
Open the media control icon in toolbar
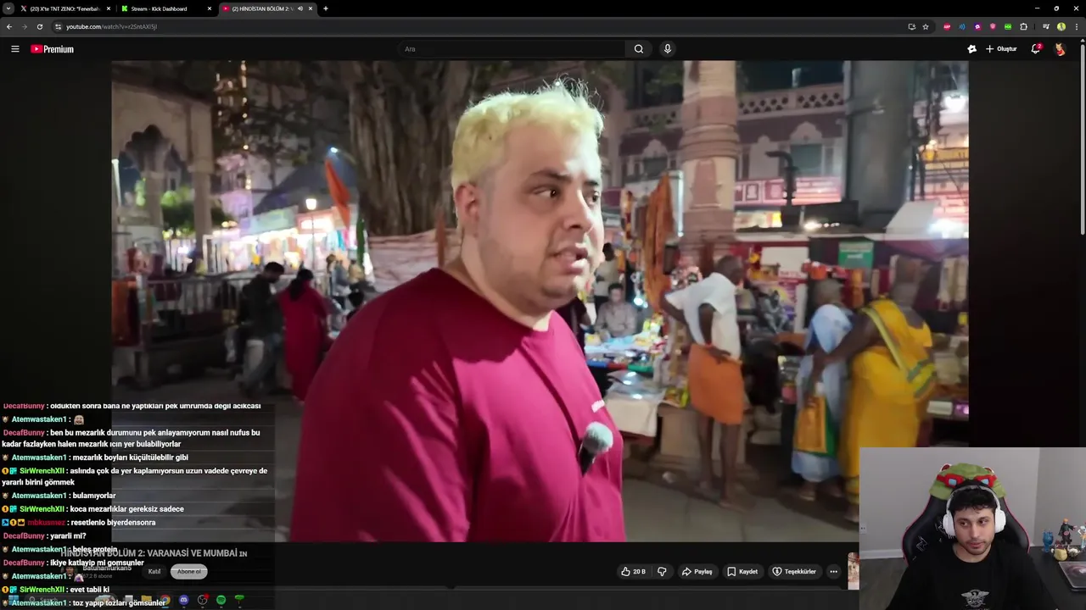pyautogui.click(x=1046, y=26)
